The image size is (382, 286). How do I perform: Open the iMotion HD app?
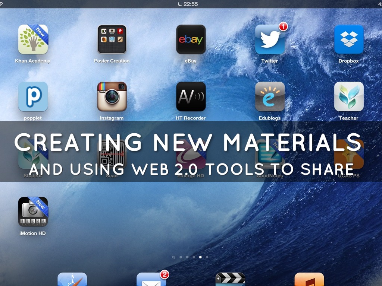(x=33, y=212)
